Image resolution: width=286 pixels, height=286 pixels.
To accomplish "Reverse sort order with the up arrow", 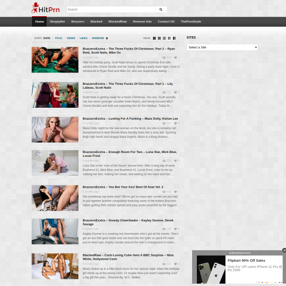I will click(x=107, y=38).
